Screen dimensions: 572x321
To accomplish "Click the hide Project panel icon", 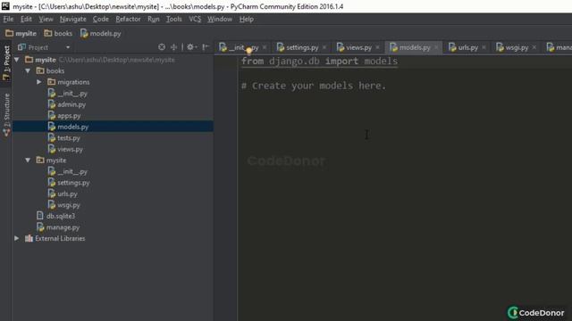I will tap(206, 47).
